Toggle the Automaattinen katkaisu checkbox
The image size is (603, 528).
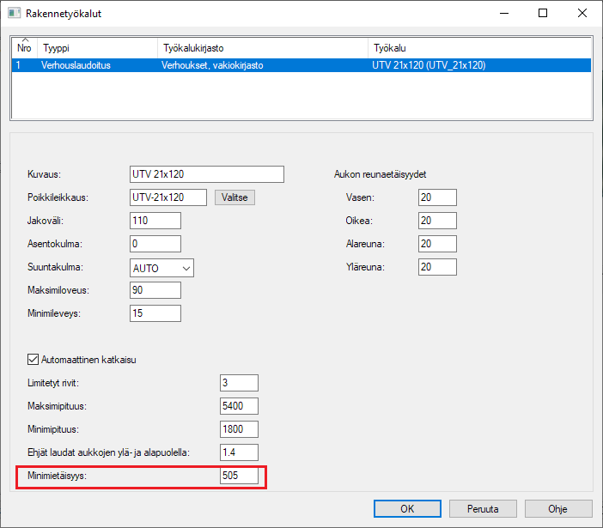point(34,360)
